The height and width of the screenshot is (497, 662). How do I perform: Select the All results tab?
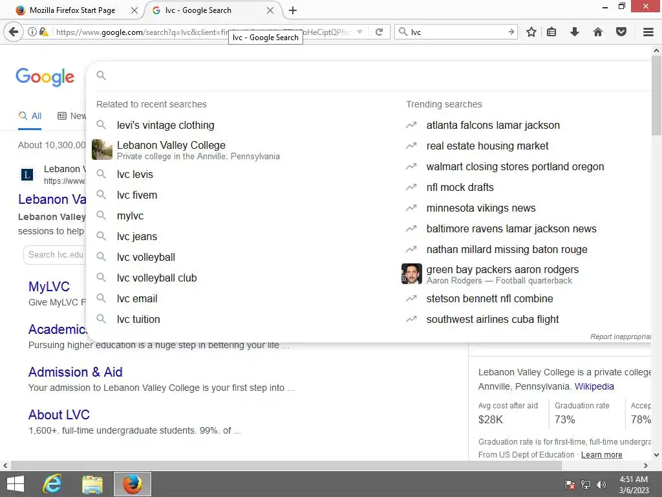(x=30, y=116)
